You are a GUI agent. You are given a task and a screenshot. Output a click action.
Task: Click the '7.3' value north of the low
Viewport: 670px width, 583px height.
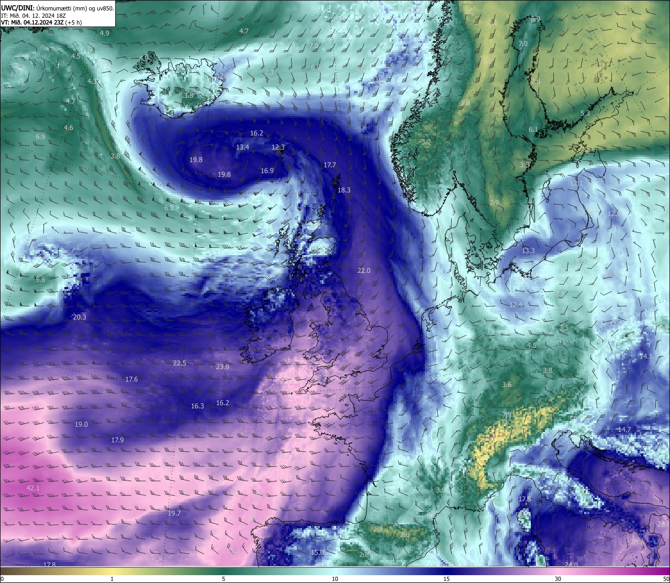[x=269, y=72]
